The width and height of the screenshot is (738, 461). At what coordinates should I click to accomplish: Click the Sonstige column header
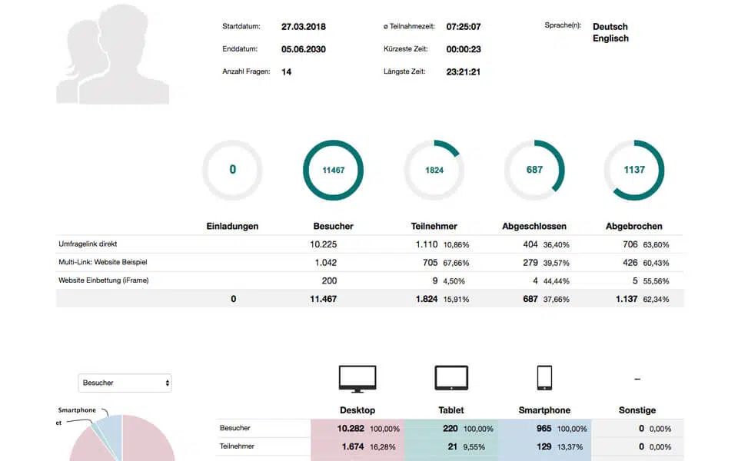click(637, 410)
